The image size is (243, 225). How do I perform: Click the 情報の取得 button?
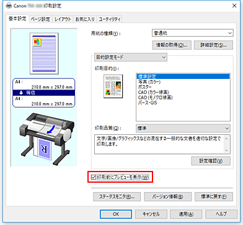(172, 45)
